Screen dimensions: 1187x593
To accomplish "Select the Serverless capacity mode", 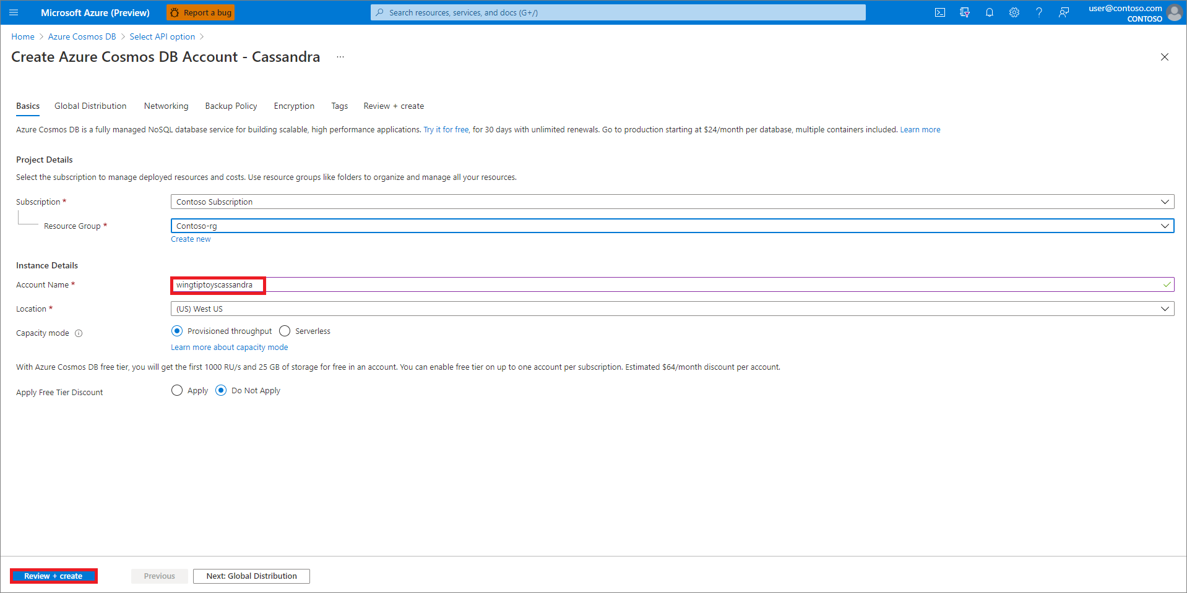I will point(285,331).
